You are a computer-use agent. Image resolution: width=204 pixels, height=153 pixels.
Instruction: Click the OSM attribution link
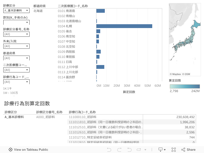click(x=186, y=74)
